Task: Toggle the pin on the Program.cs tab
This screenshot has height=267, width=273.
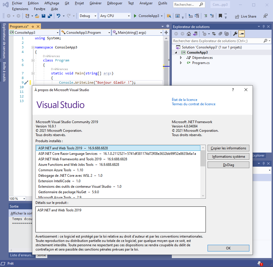Action: click(x=33, y=27)
